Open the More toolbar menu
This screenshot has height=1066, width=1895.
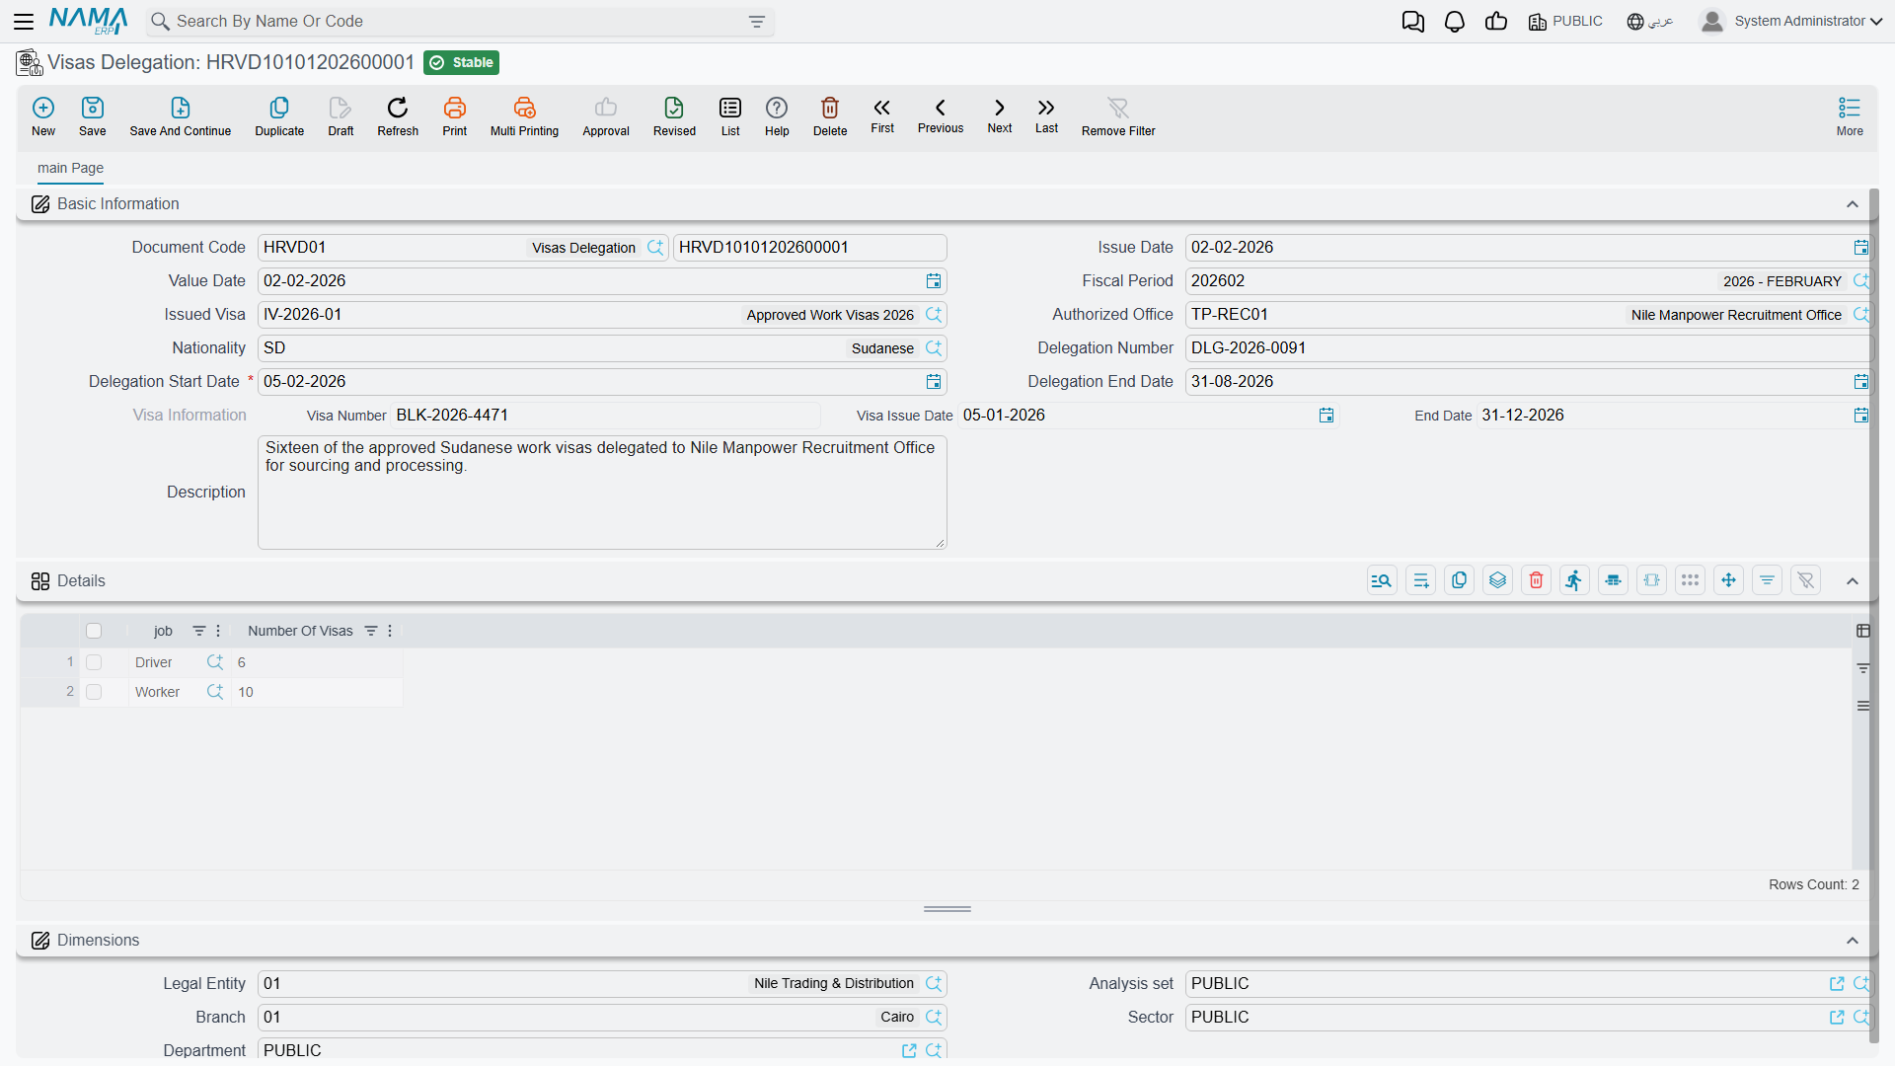tap(1850, 116)
